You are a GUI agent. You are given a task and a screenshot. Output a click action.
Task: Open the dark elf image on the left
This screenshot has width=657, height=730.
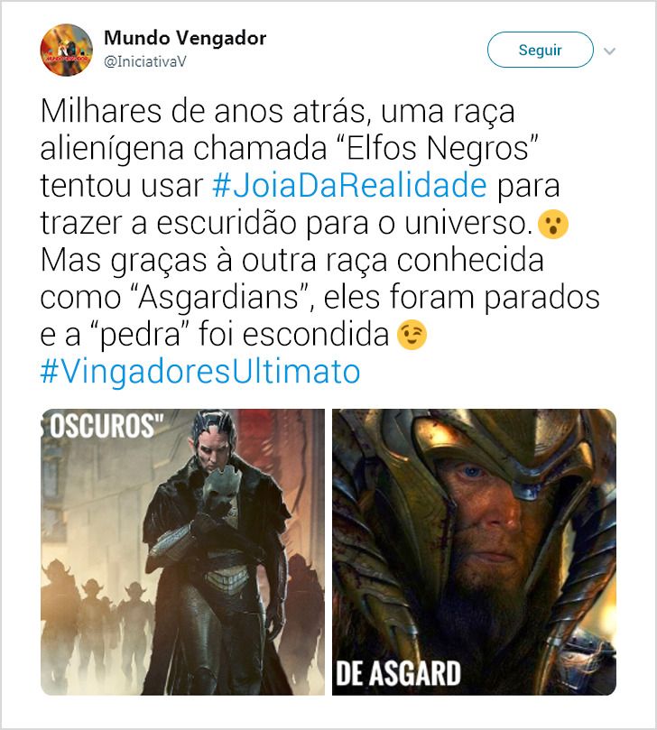[182, 551]
